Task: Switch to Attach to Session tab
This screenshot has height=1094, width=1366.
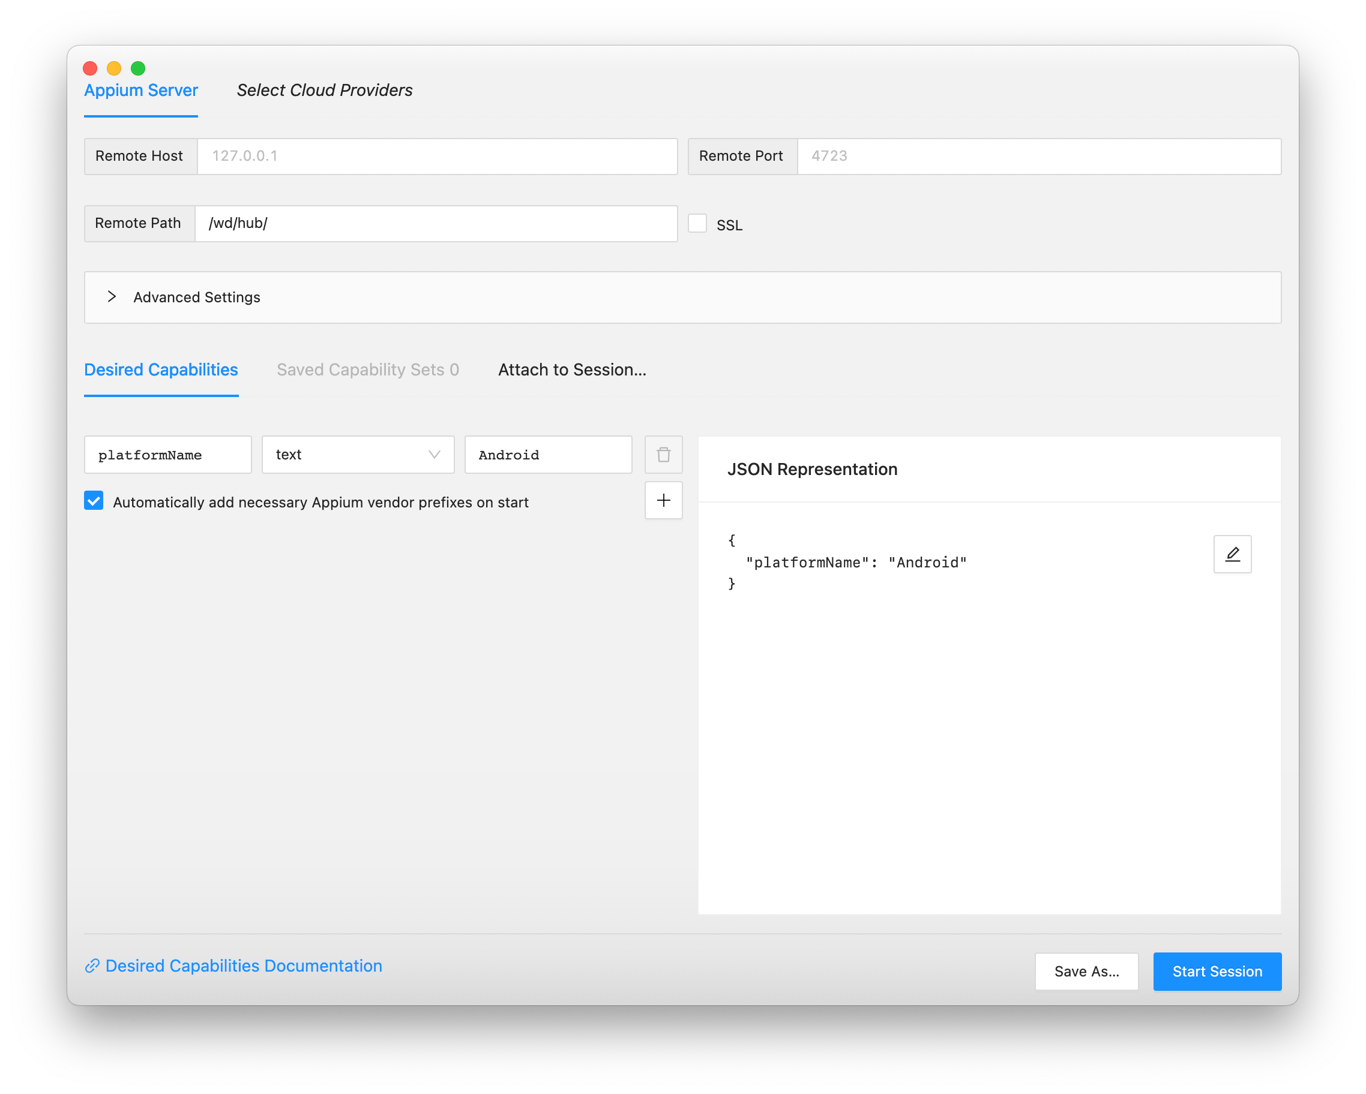Action: pyautogui.click(x=571, y=369)
